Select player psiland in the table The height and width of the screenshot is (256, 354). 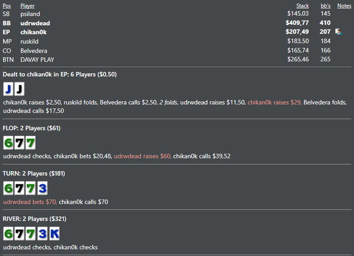point(30,14)
